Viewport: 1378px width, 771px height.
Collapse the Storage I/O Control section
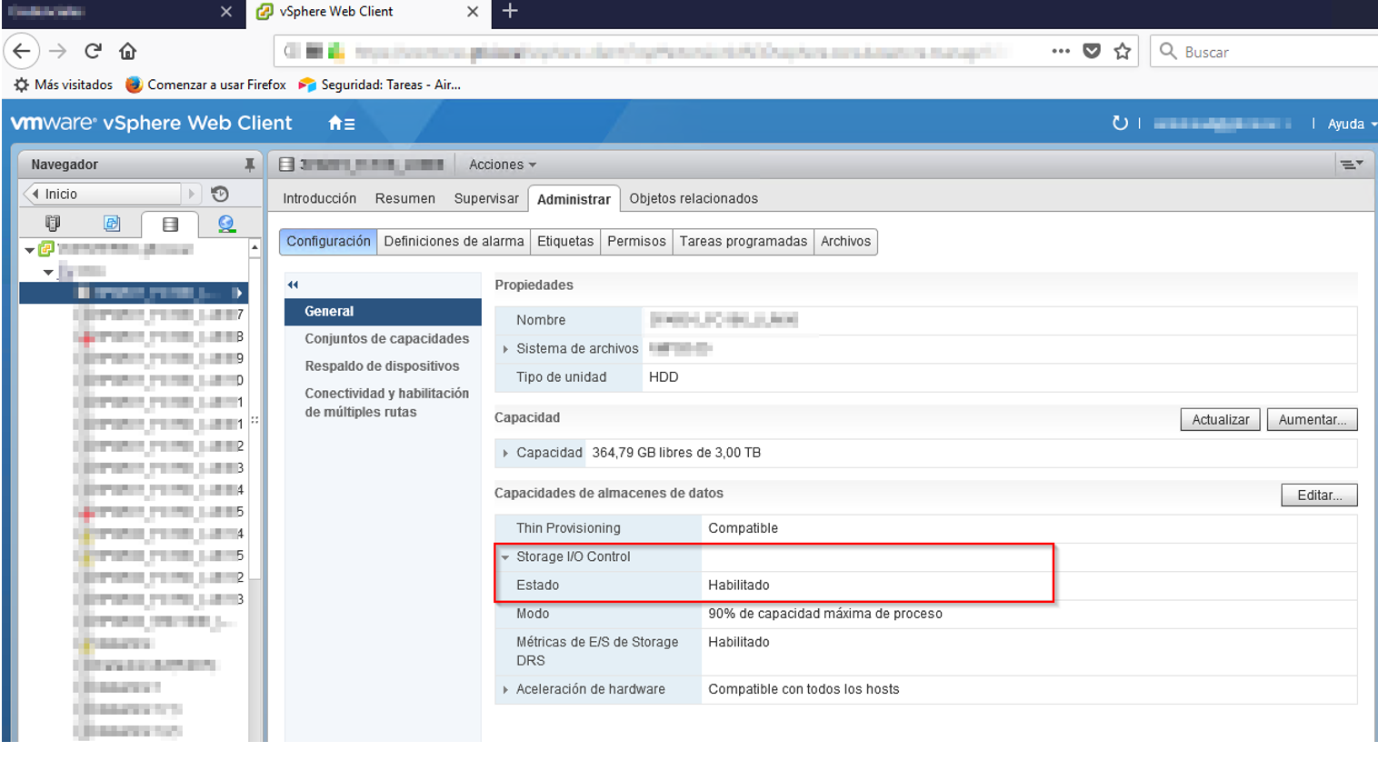pyautogui.click(x=505, y=557)
